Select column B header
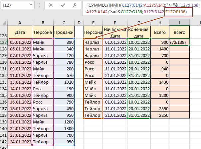201x149 pixels. click(x=43, y=23)
